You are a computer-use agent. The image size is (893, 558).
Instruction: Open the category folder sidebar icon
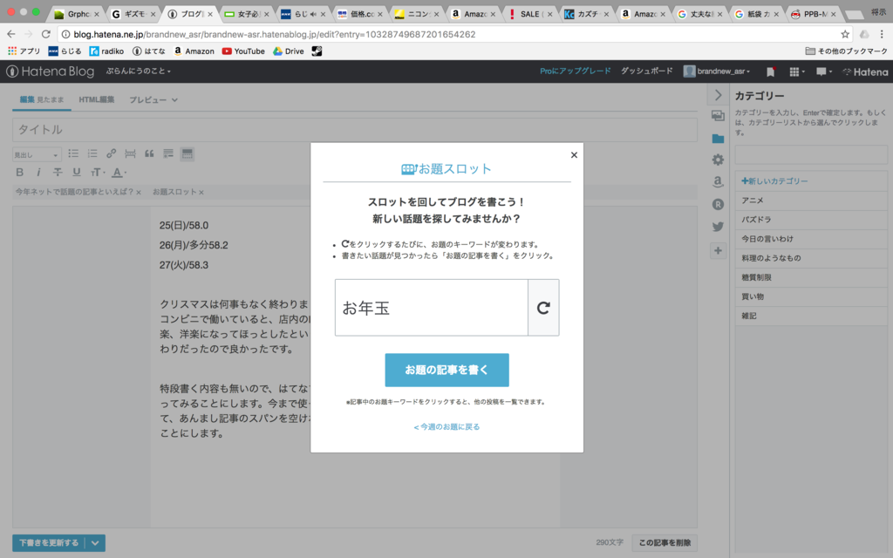718,139
